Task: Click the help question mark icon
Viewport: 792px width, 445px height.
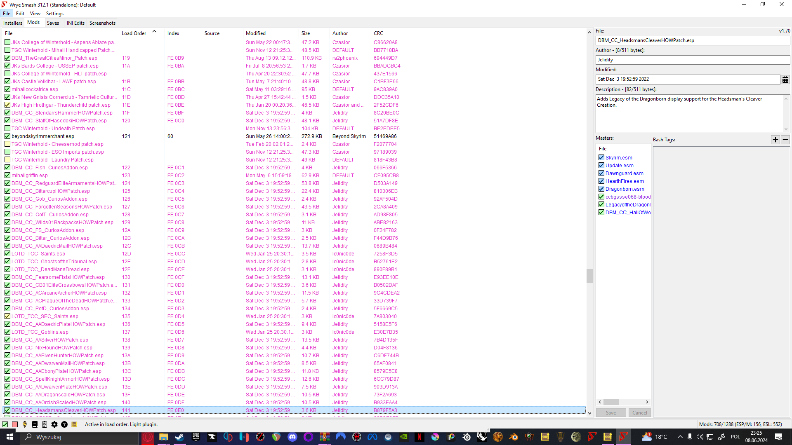Action: coord(64,424)
